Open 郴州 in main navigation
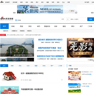Image resolution: width=94 pixels, height=94 pixels. coord(73,26)
